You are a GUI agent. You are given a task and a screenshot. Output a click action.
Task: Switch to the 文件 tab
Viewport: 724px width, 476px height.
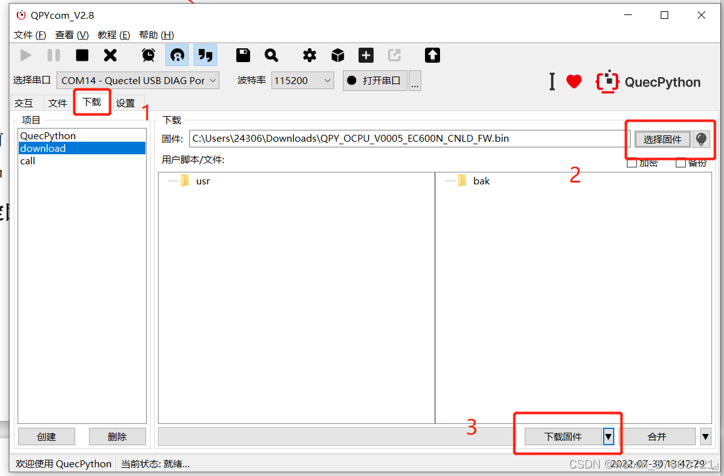(58, 103)
